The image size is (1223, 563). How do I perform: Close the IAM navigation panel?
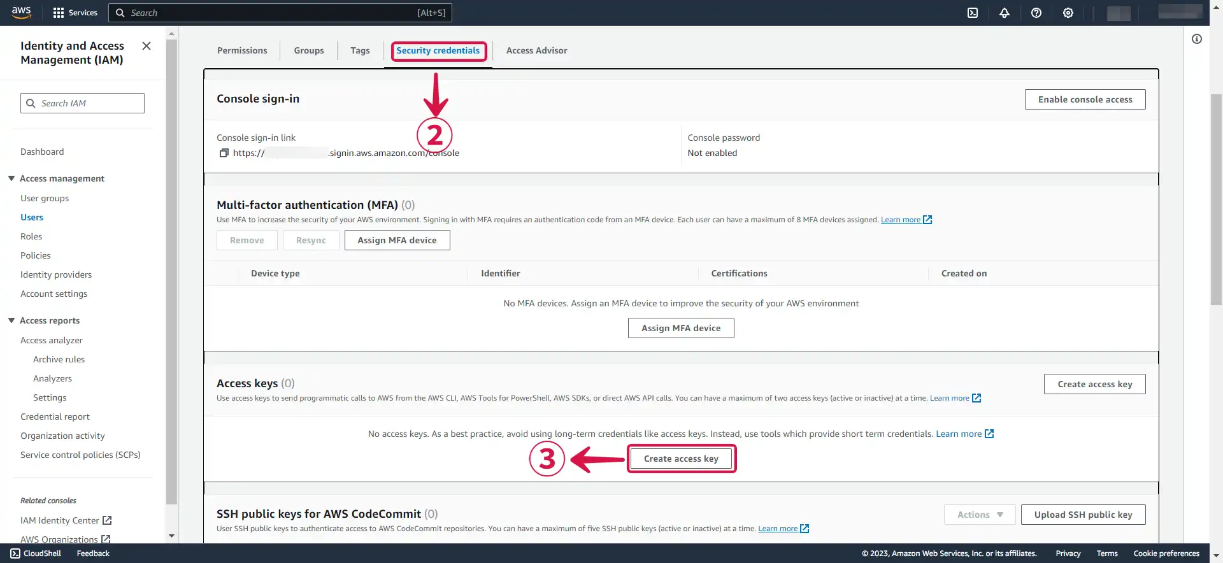pos(147,46)
